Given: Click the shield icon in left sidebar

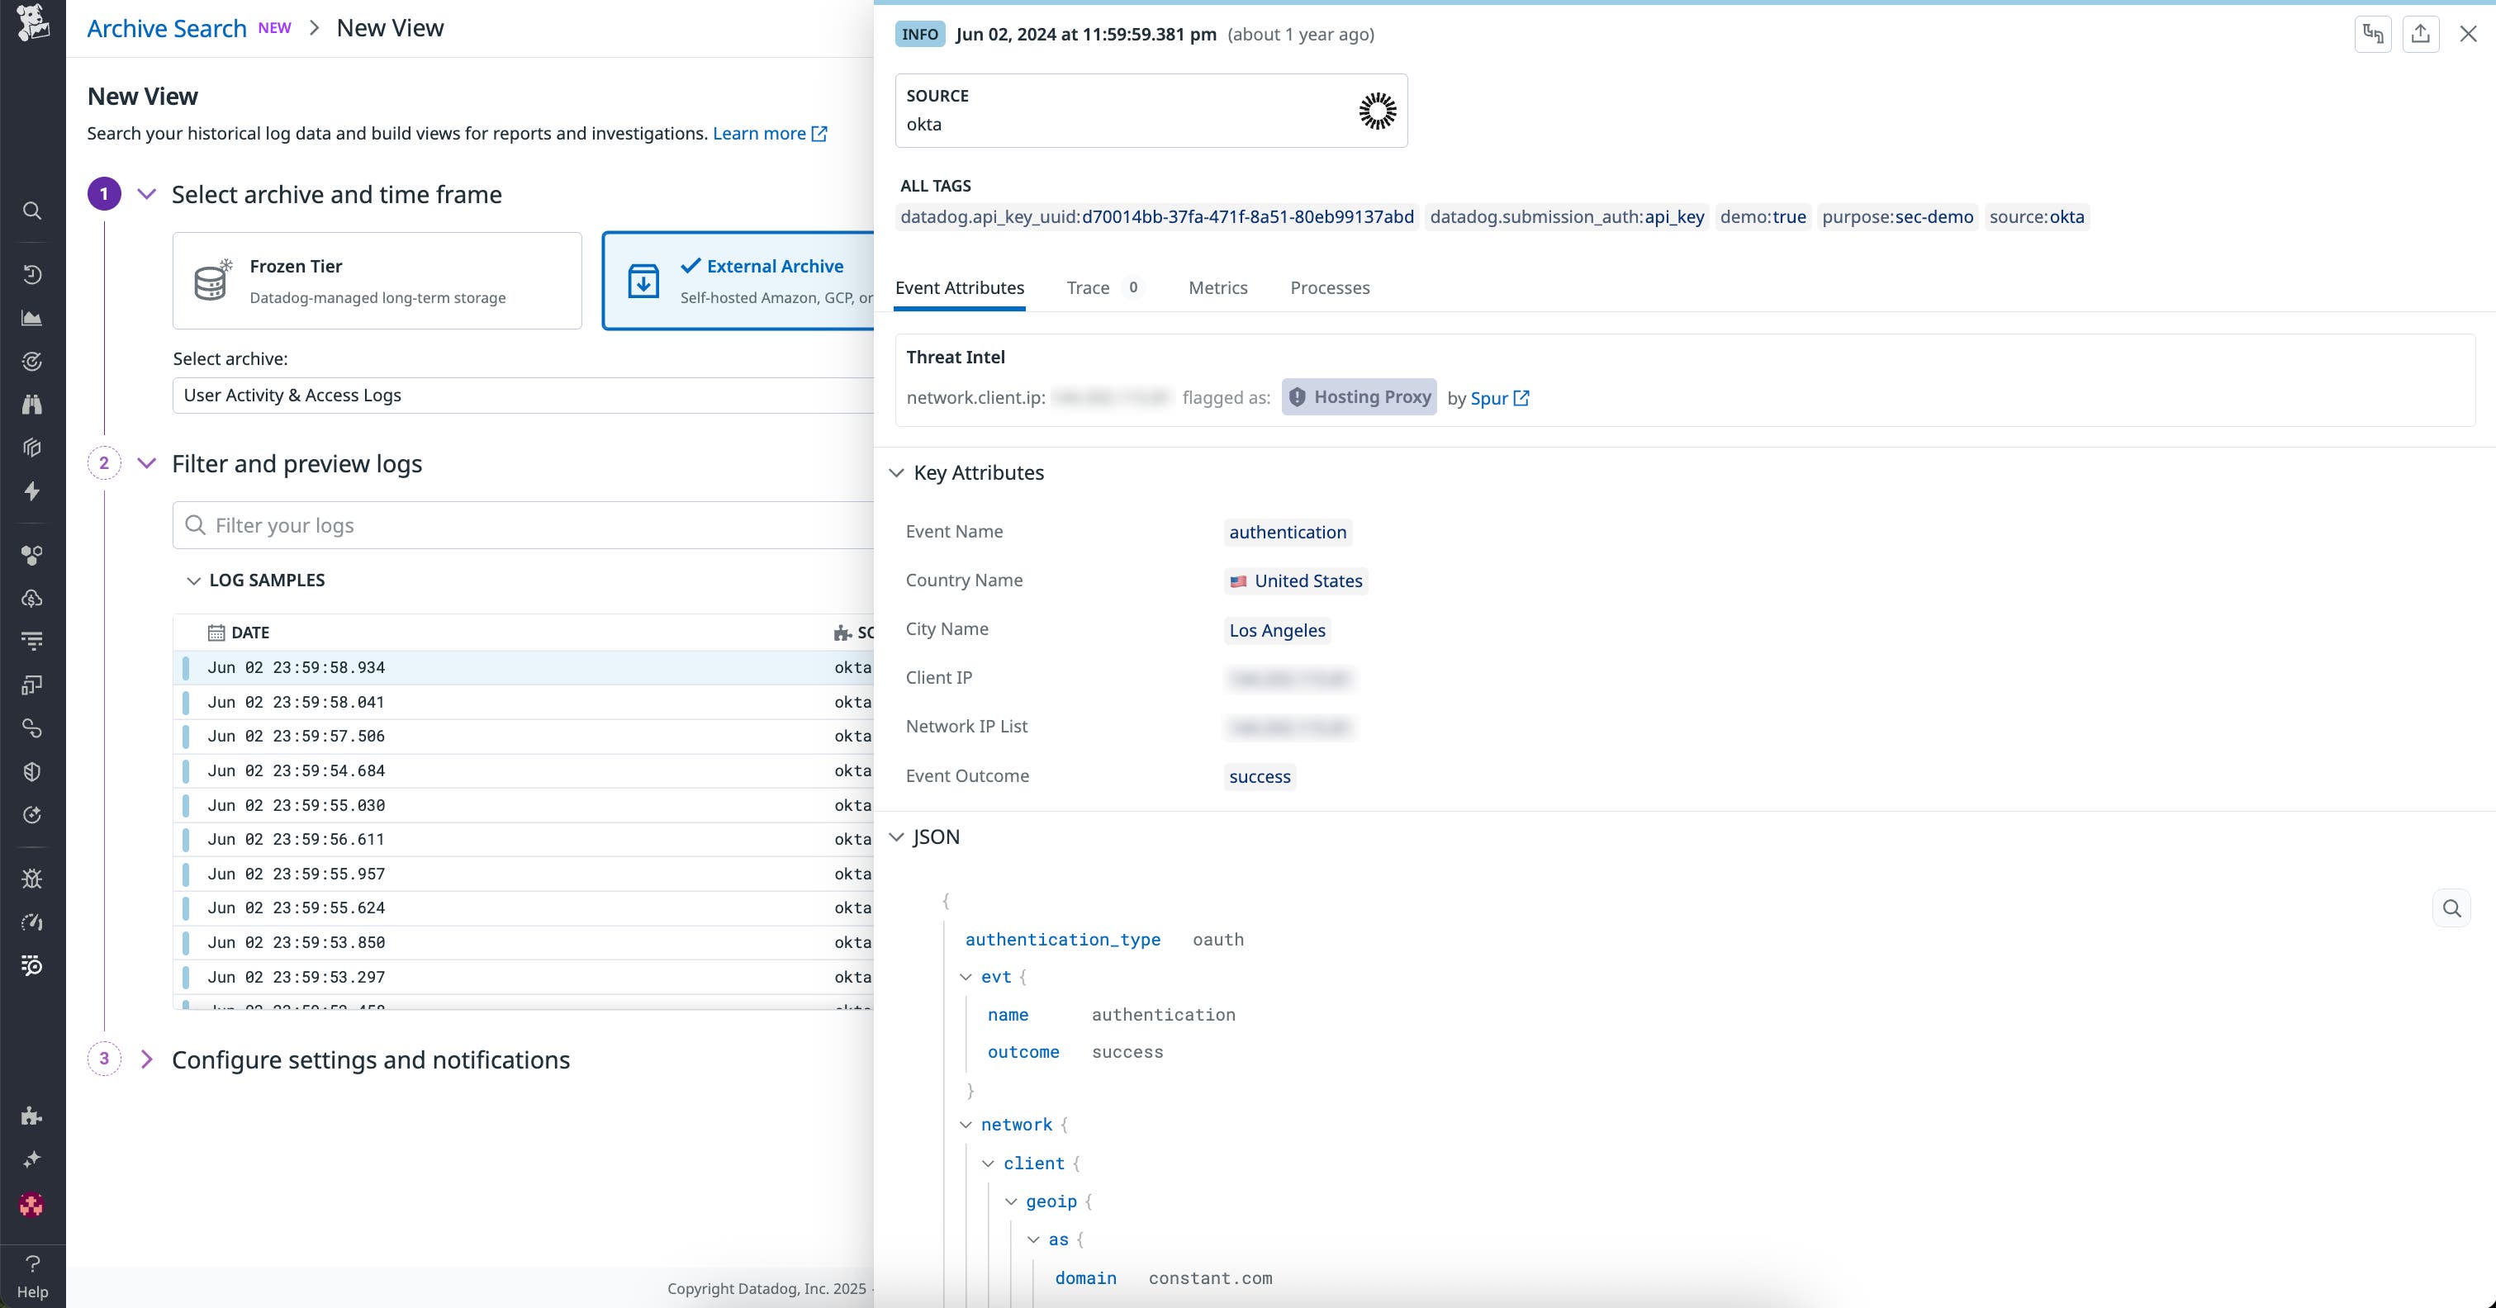Looking at the screenshot, I should pos(32,771).
